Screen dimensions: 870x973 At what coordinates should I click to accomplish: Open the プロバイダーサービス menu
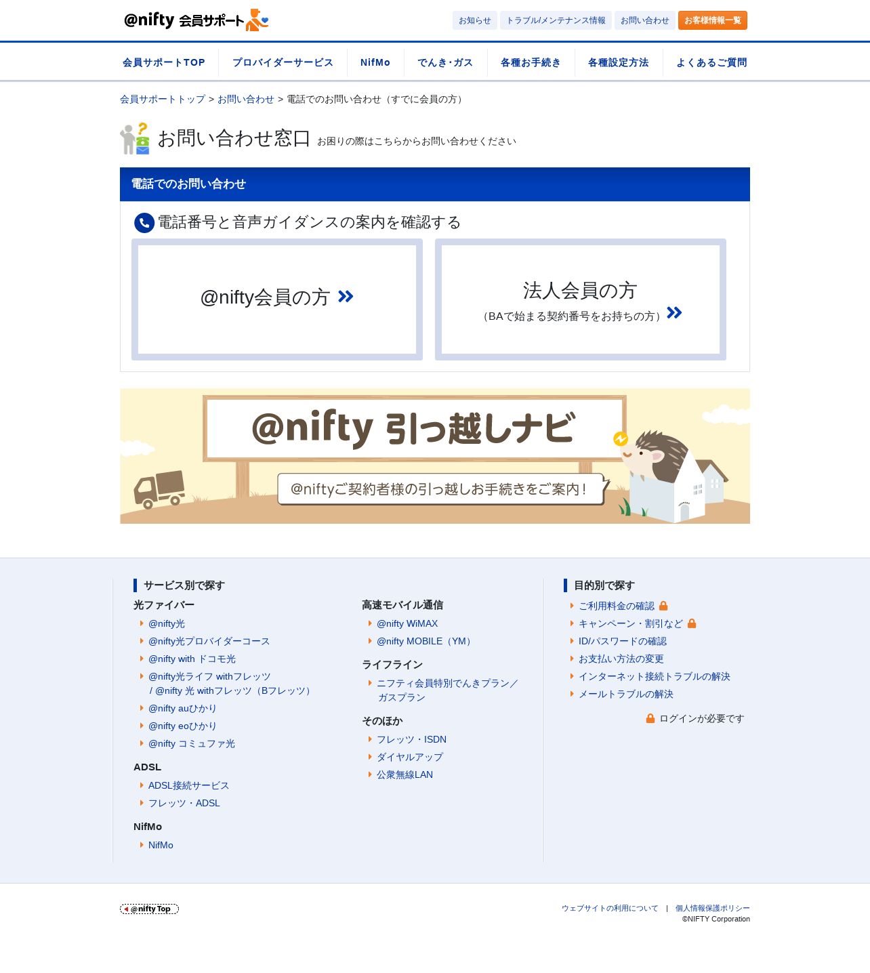(283, 62)
